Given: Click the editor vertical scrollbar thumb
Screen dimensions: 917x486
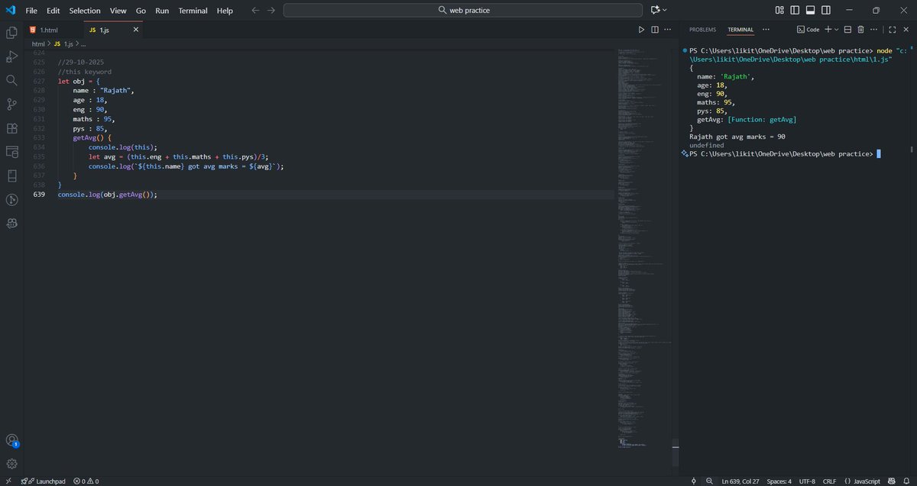Looking at the screenshot, I should [x=676, y=453].
